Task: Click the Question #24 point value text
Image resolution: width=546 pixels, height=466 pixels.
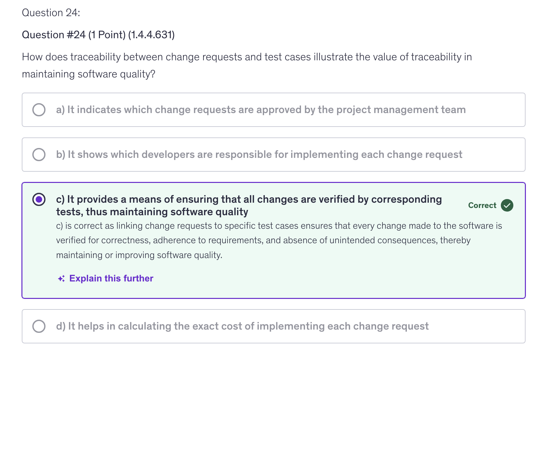Action: [99, 34]
